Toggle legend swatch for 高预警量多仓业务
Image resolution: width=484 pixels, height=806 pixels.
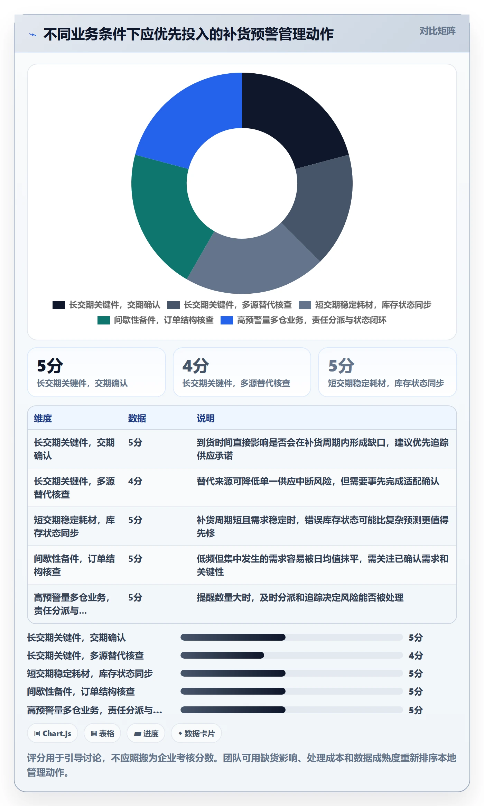(x=227, y=320)
